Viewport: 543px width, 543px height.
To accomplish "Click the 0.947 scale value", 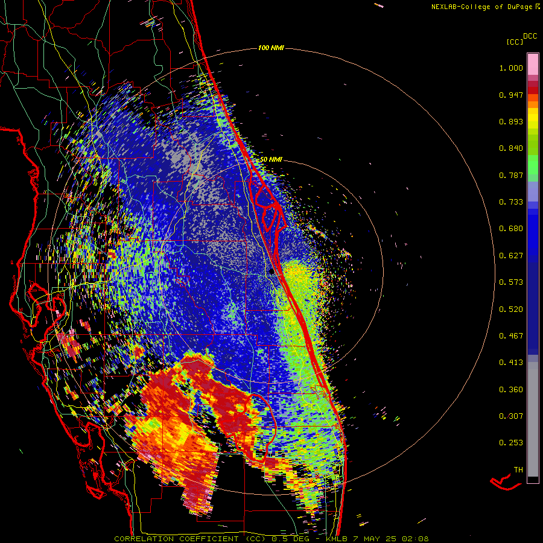I will (x=511, y=95).
